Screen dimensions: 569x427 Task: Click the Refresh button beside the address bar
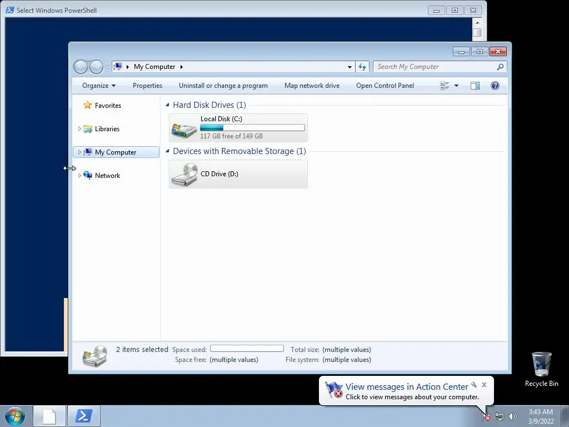(x=362, y=67)
